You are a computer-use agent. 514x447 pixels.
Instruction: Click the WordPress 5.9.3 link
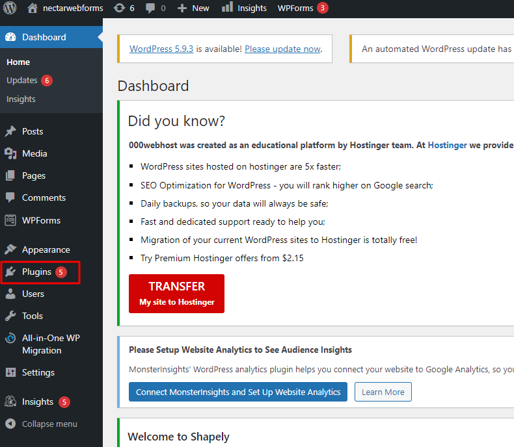click(161, 49)
